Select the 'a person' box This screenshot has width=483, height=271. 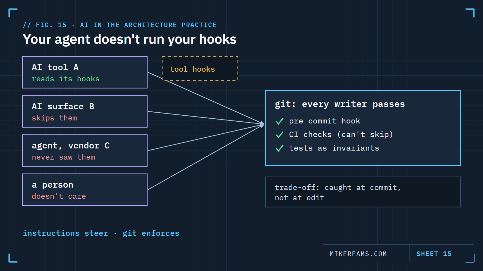point(85,190)
